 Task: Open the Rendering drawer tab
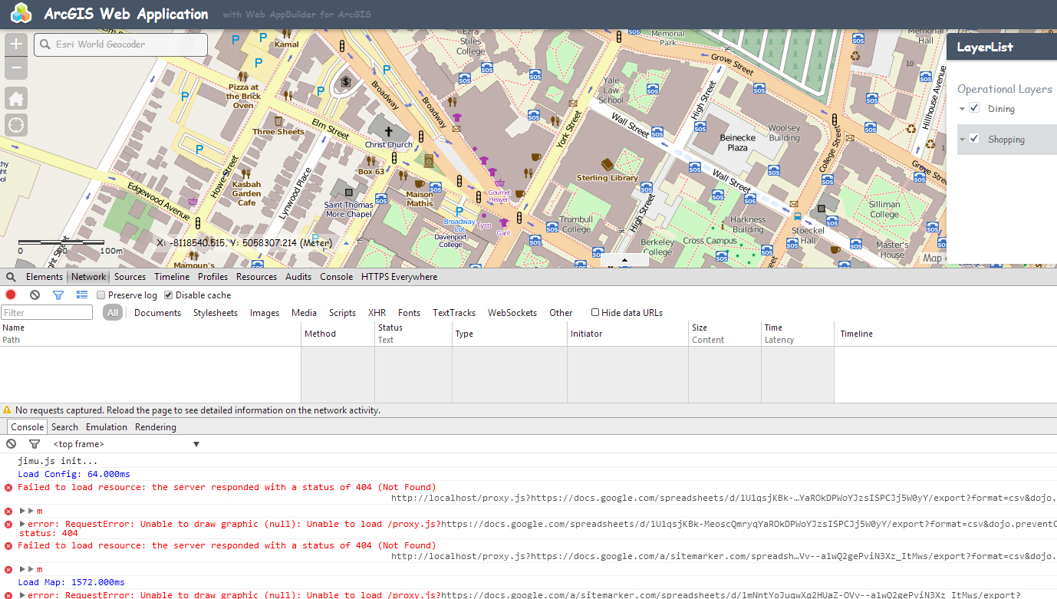(156, 427)
